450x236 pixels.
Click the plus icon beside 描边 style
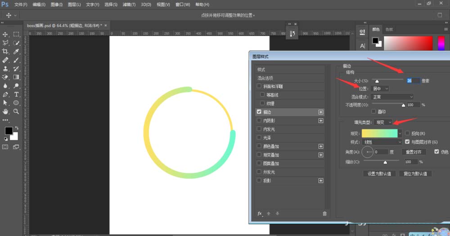pyautogui.click(x=321, y=112)
